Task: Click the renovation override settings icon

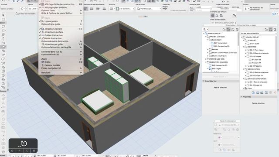Action: point(235,16)
